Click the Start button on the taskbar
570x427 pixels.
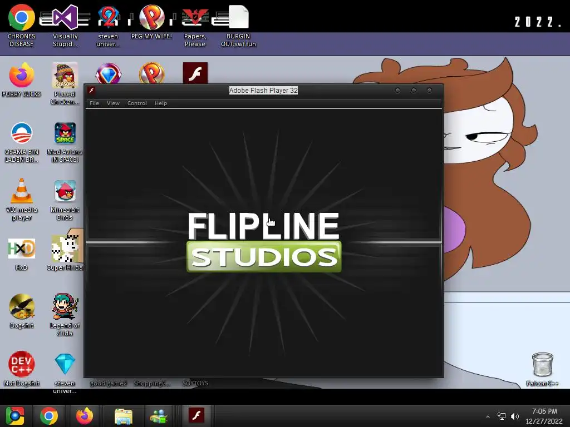click(15, 416)
